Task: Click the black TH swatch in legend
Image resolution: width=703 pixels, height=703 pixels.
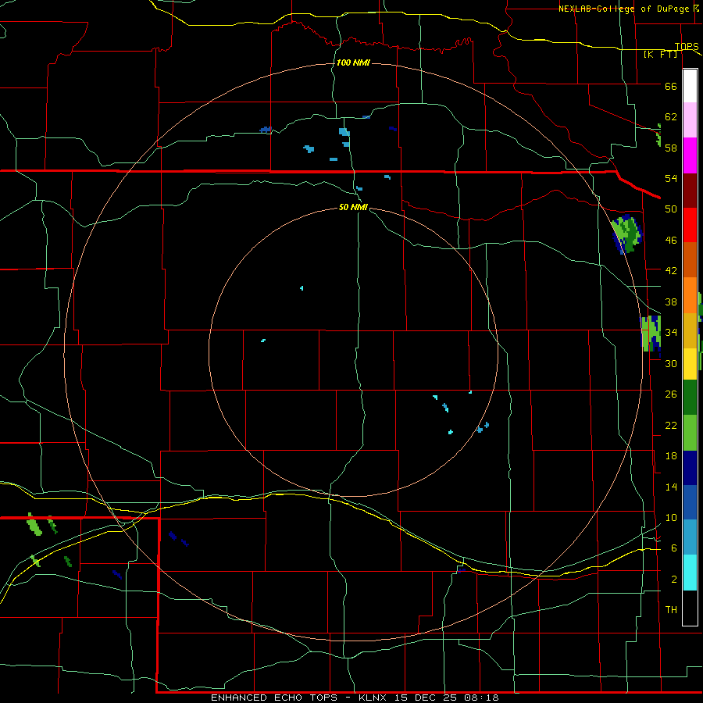Action: [690, 608]
